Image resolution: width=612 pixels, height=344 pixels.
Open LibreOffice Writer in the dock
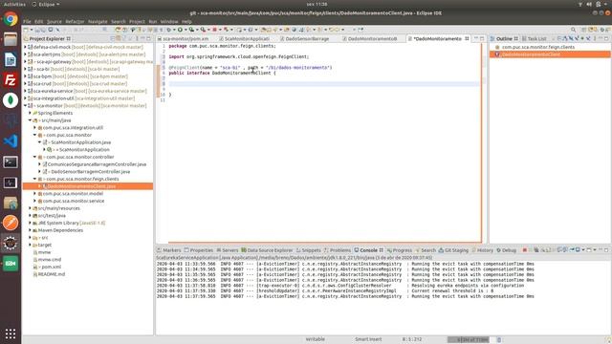click(x=11, y=59)
